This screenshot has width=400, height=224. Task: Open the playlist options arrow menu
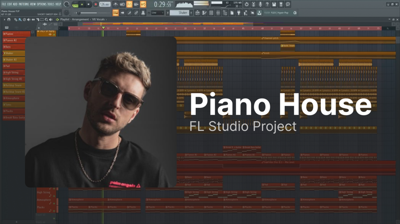[x=4, y=19]
